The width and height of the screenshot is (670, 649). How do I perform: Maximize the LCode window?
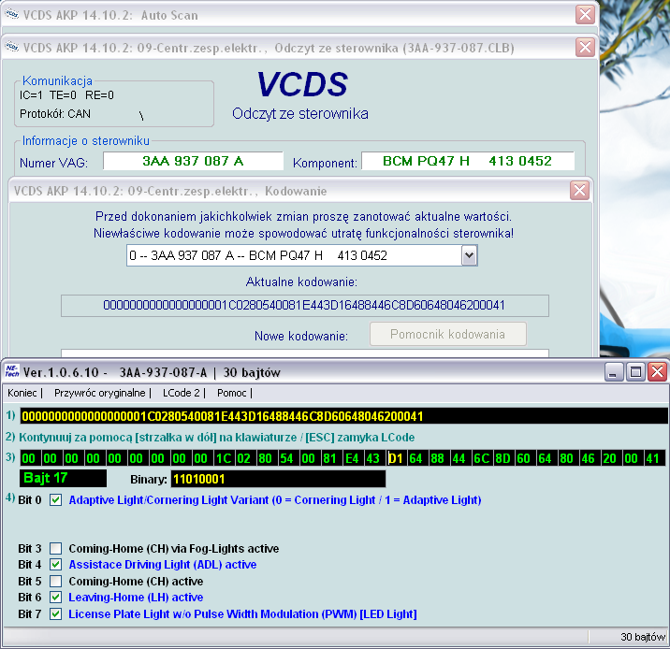(635, 372)
